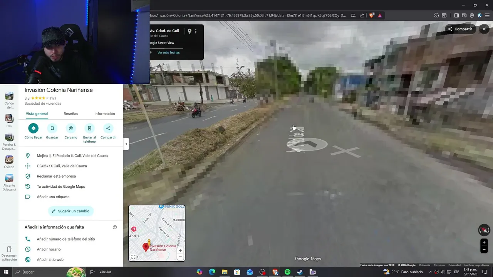This screenshot has height=277, width=493.
Task: Collapse the side panel with arrow handle
Action: pos(126,144)
